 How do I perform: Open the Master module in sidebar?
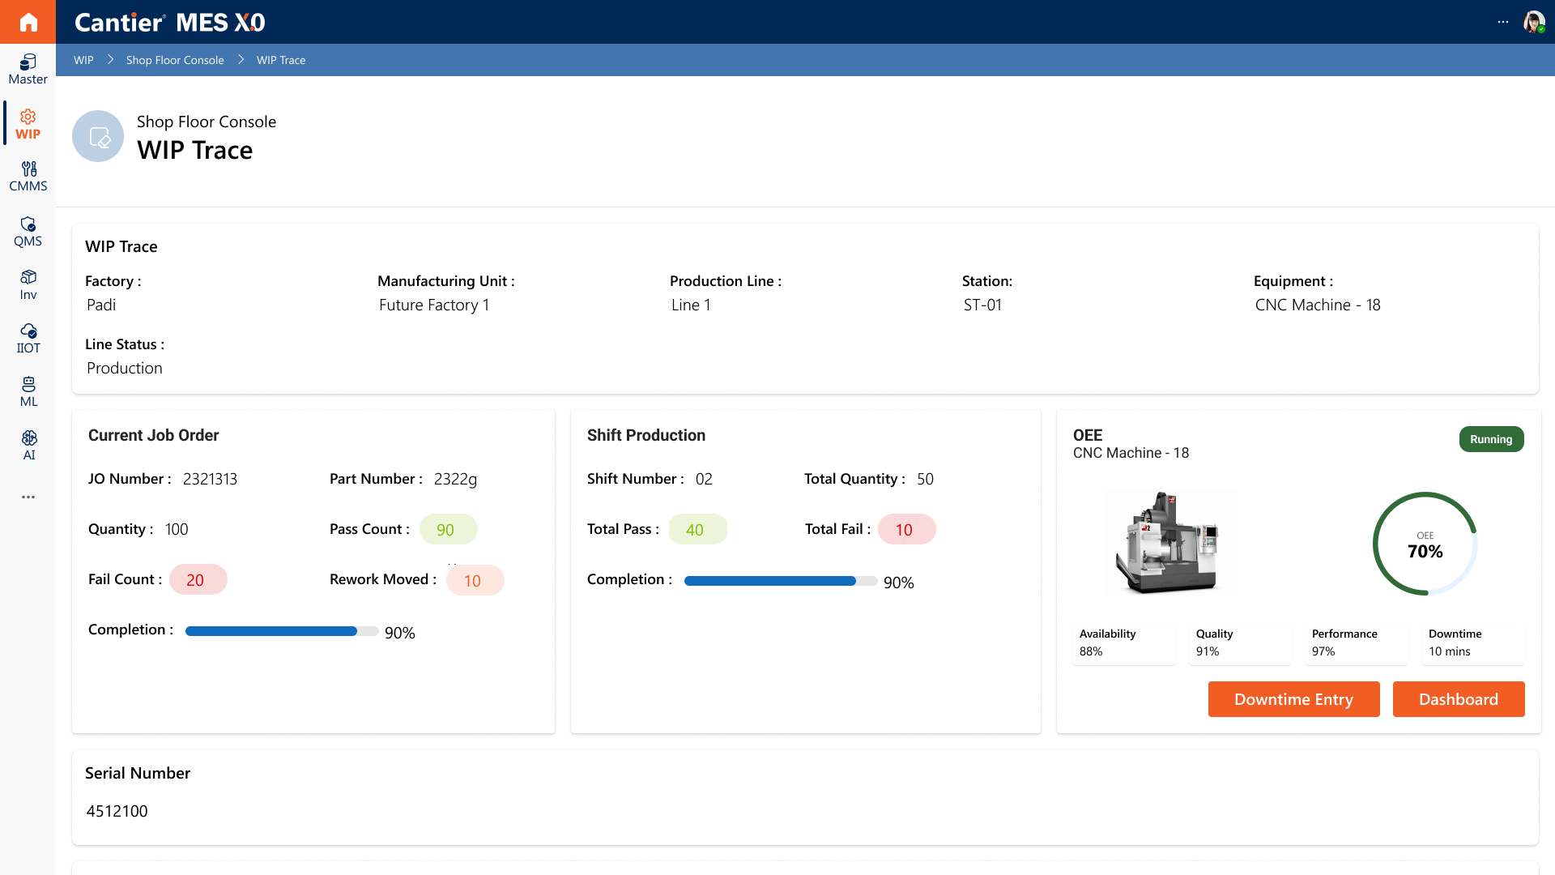point(28,70)
